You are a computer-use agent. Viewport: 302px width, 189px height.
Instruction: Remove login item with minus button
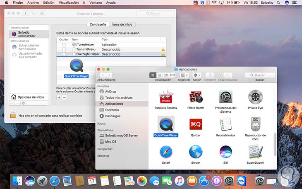click(x=64, y=97)
